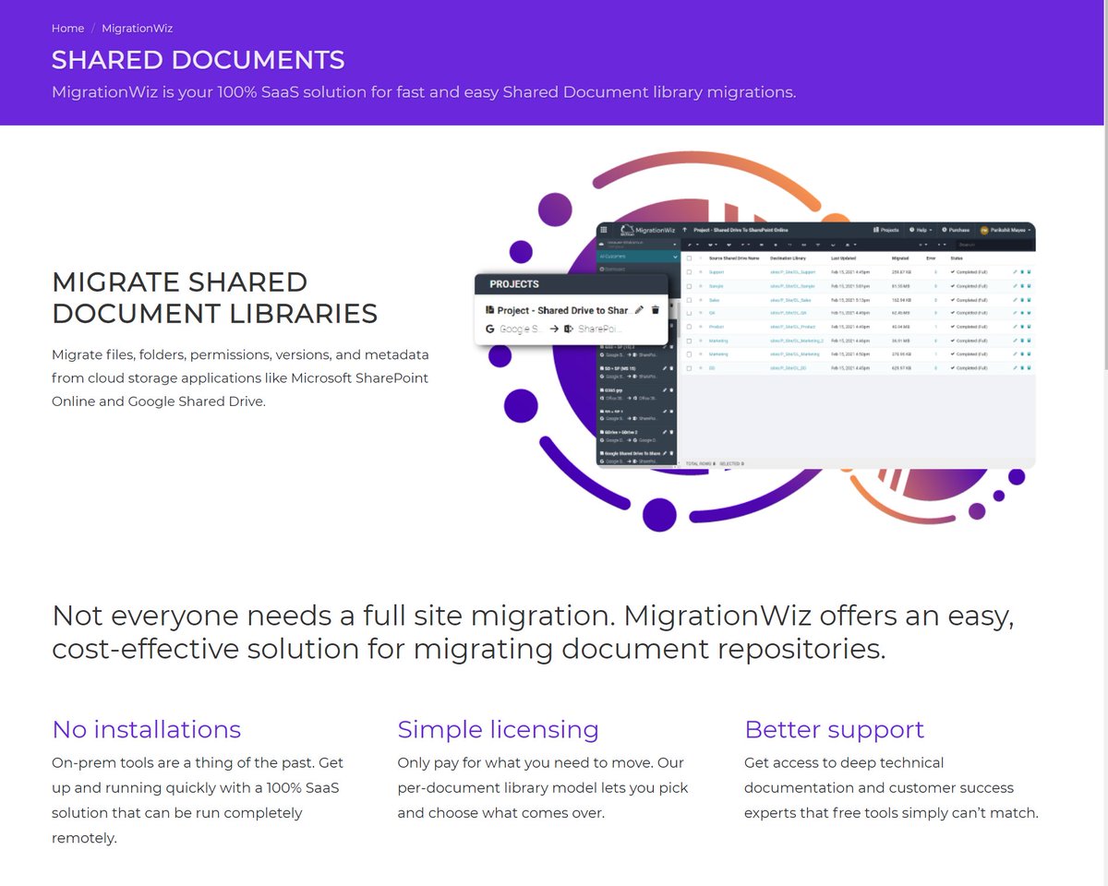
Task: Click the Last Updated column header
Action: [x=844, y=258]
